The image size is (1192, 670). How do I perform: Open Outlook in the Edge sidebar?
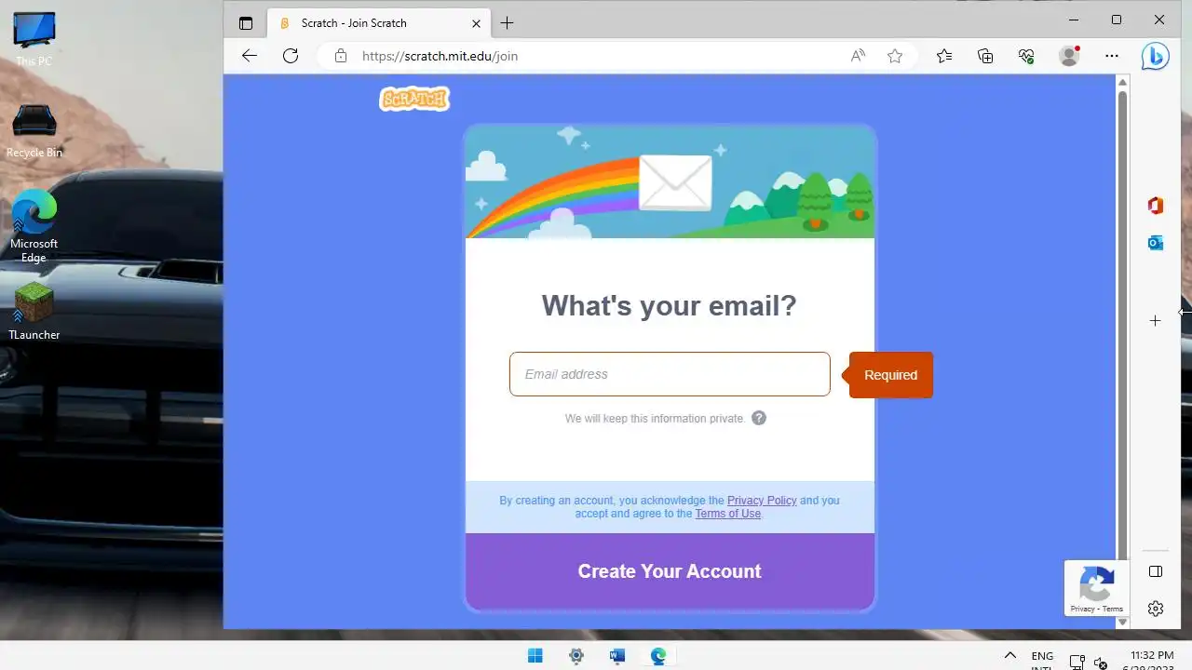[x=1156, y=243]
